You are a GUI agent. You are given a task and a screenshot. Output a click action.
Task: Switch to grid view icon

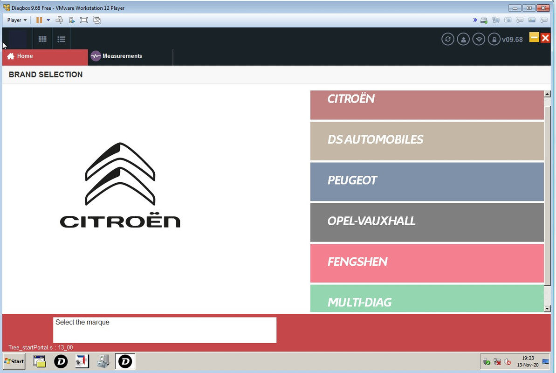point(42,39)
